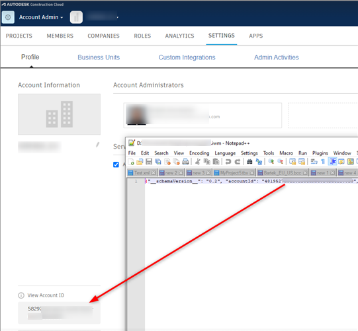Image resolution: width=358 pixels, height=331 pixels.
Task: Open the Business Units link
Action: point(99,57)
